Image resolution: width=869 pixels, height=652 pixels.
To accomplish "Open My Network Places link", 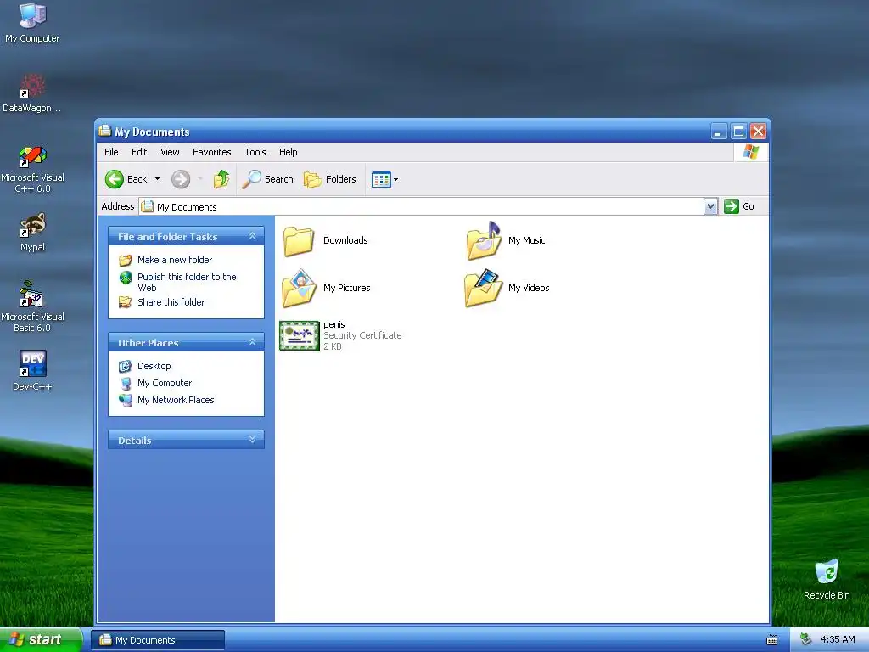I will tap(176, 400).
